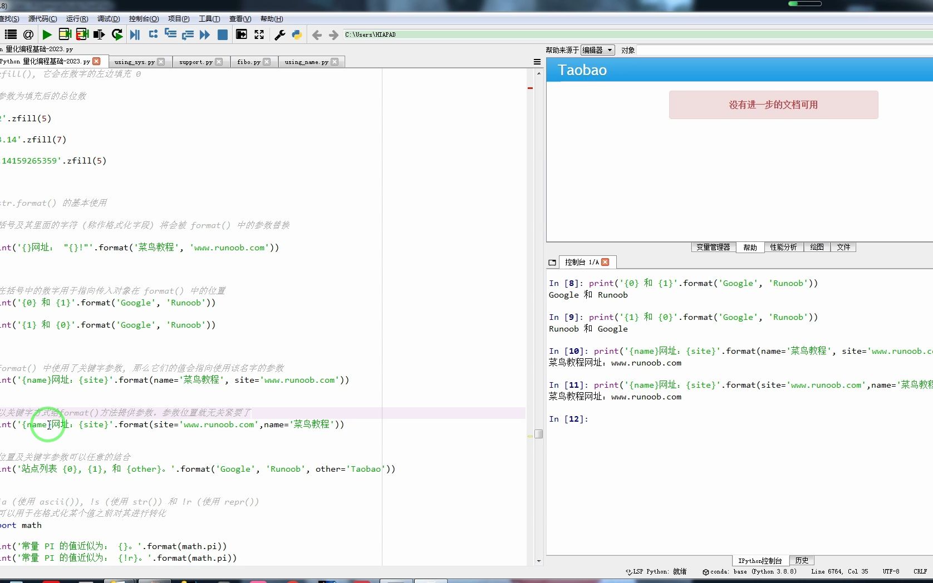Click debug step return icon
Image resolution: width=933 pixels, height=583 pixels.
click(188, 34)
